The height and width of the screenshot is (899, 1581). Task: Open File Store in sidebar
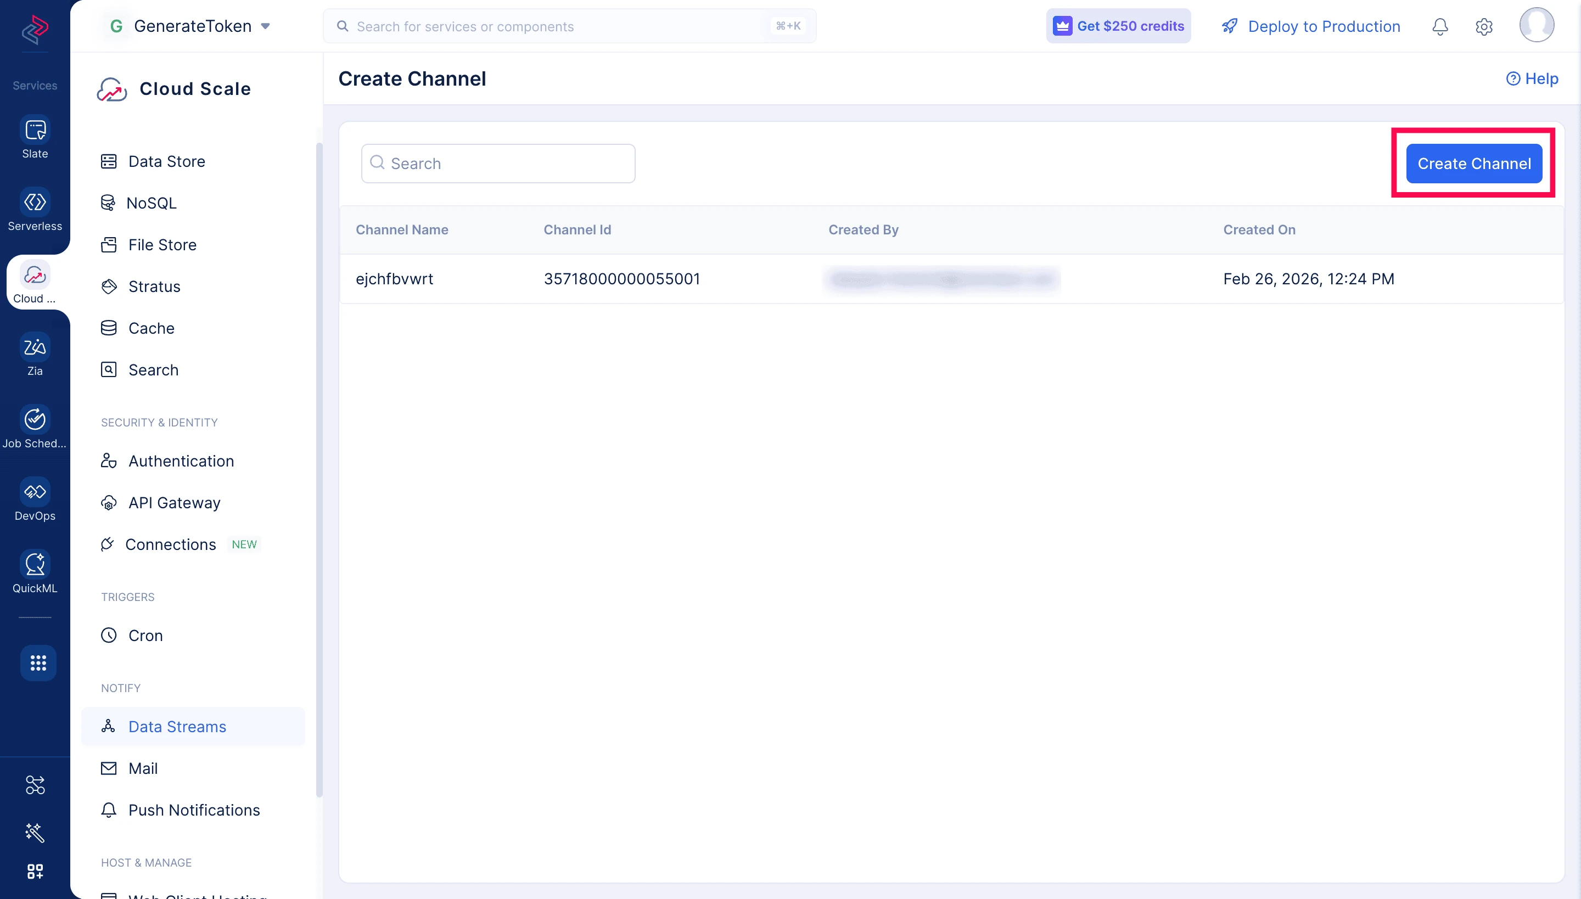tap(193, 245)
